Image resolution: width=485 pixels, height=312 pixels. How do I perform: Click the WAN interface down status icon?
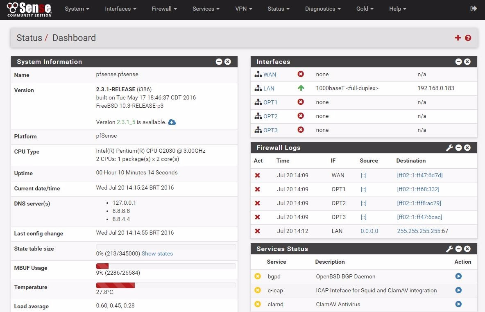(x=301, y=74)
